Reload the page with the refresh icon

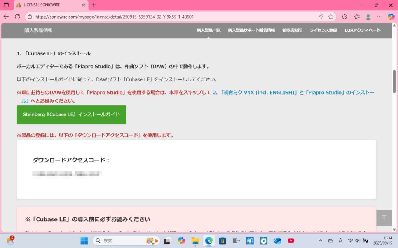tap(17, 17)
